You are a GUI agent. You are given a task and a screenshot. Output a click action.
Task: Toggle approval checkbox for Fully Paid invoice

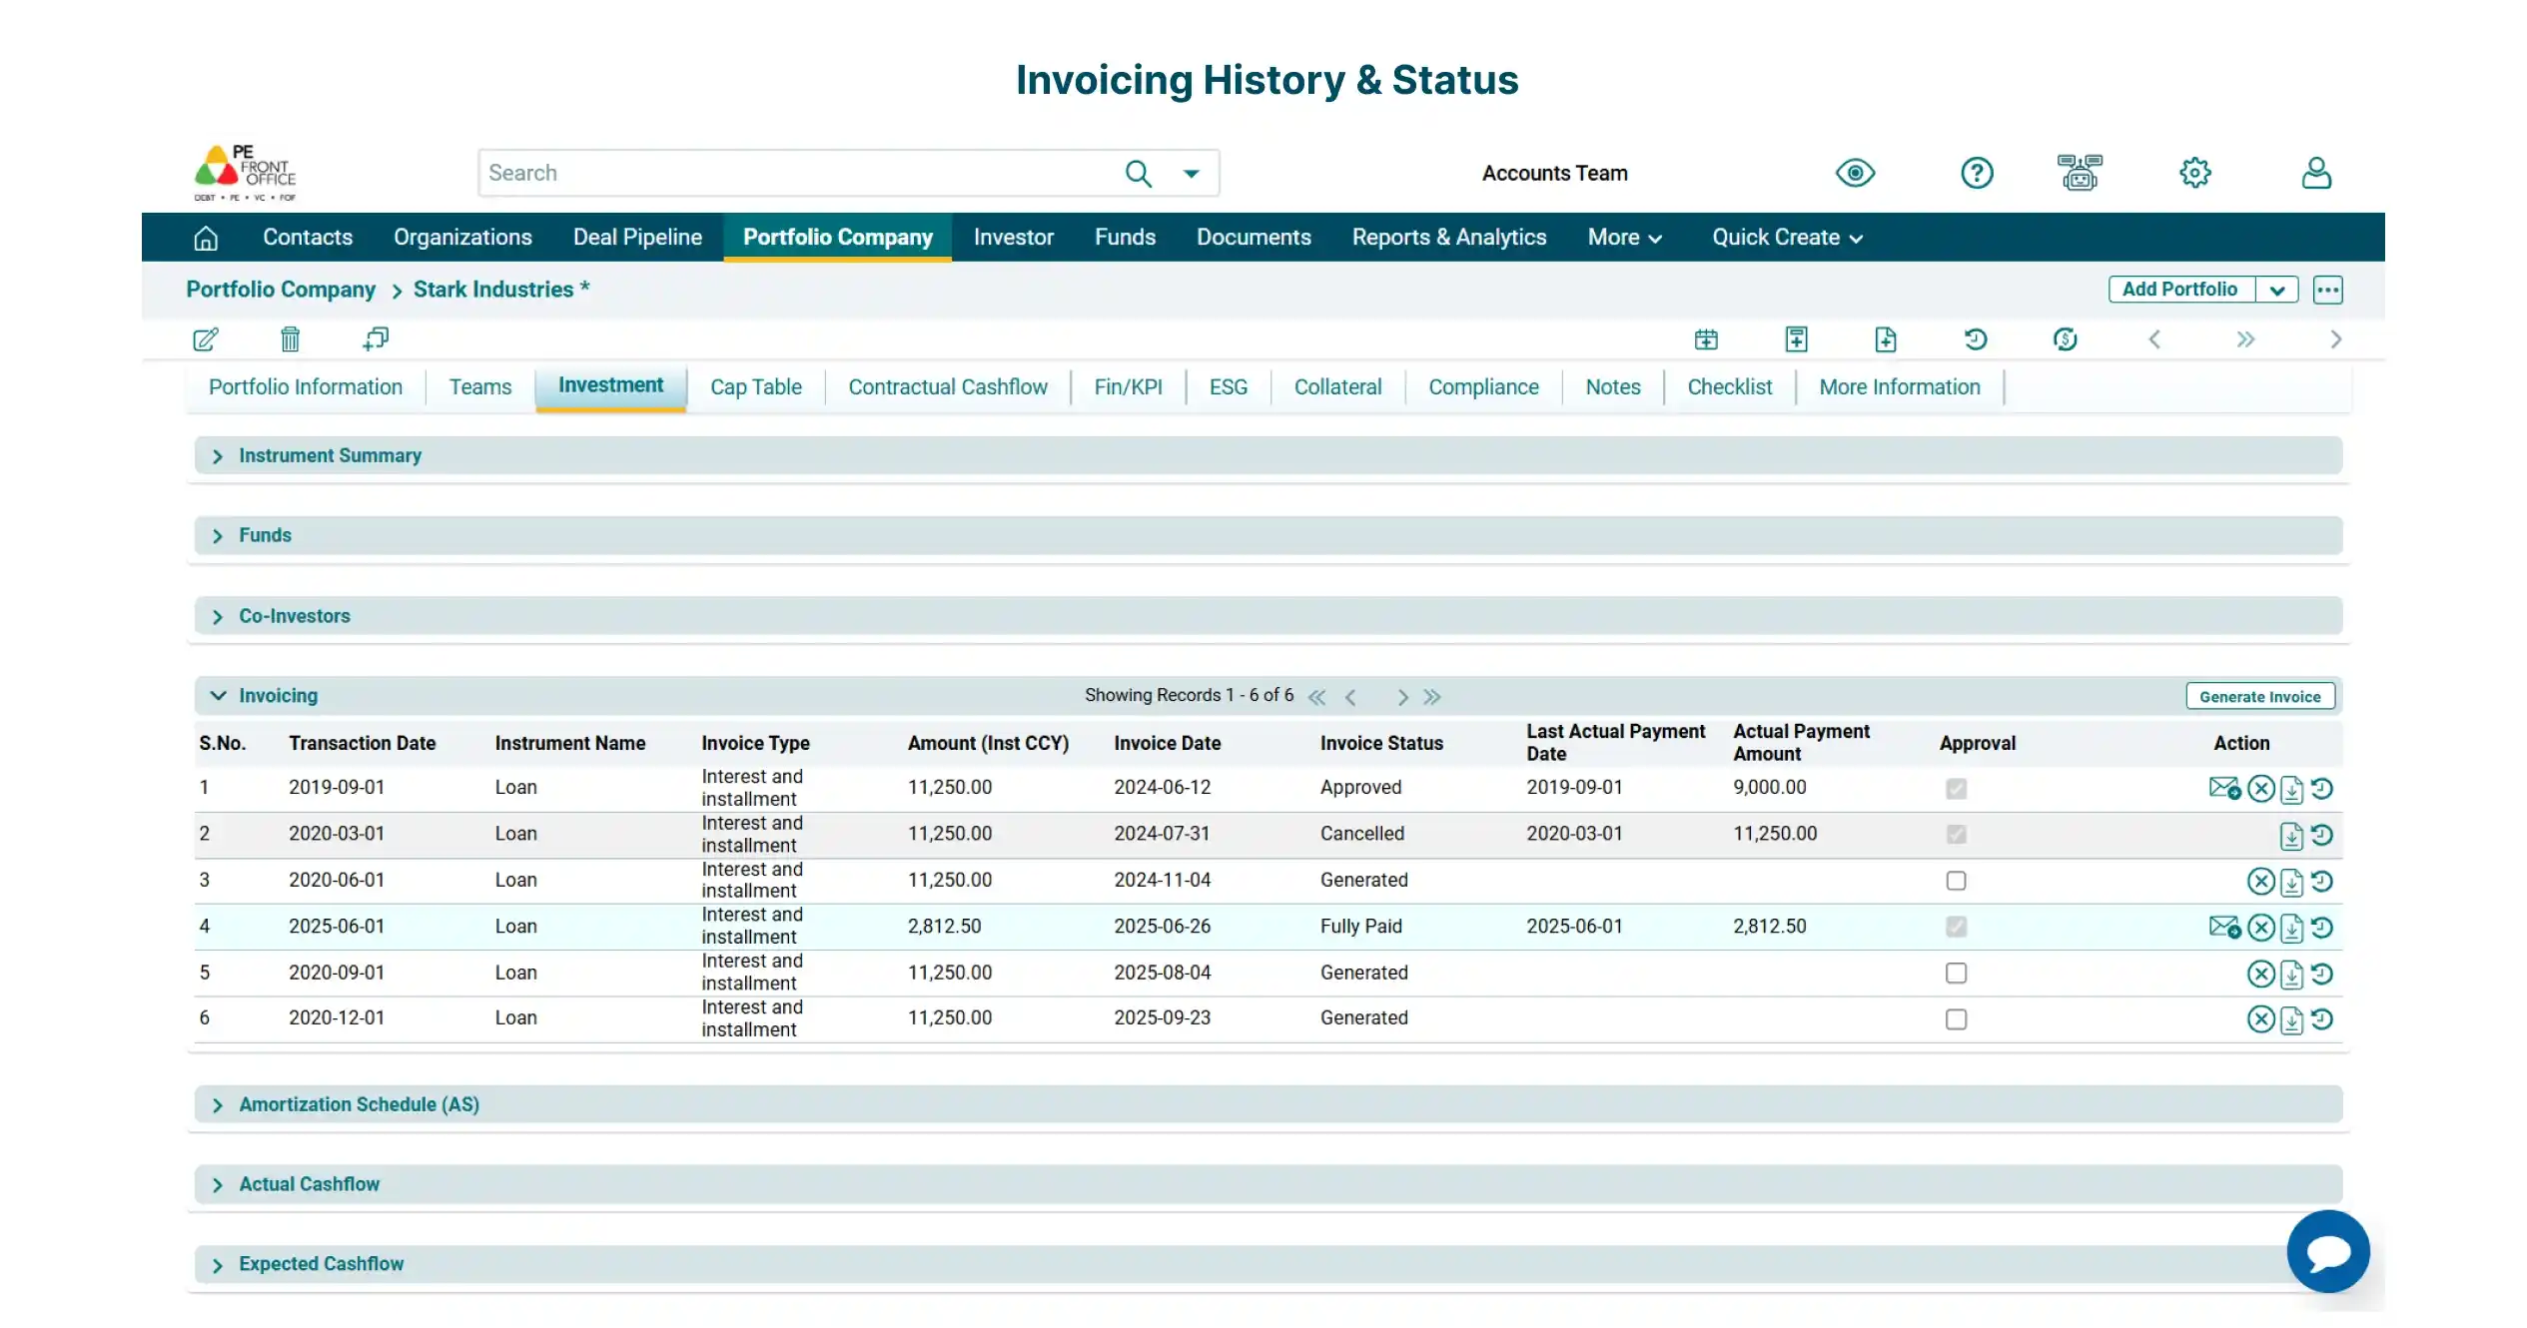1956,927
